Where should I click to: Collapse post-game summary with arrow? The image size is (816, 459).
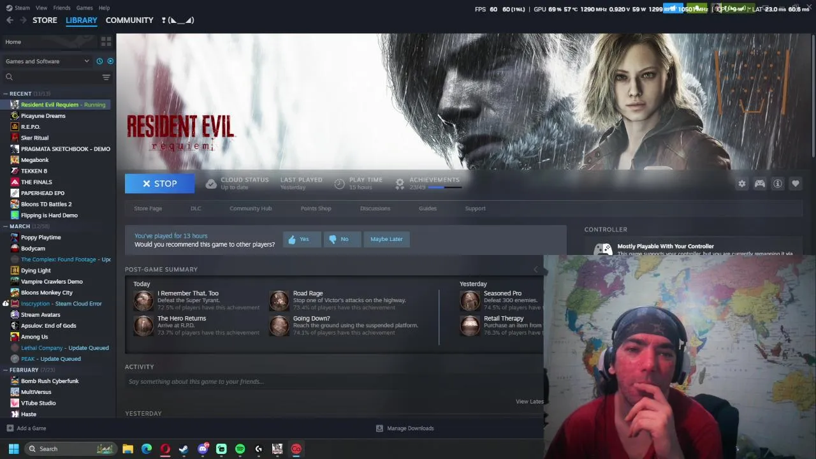point(535,270)
